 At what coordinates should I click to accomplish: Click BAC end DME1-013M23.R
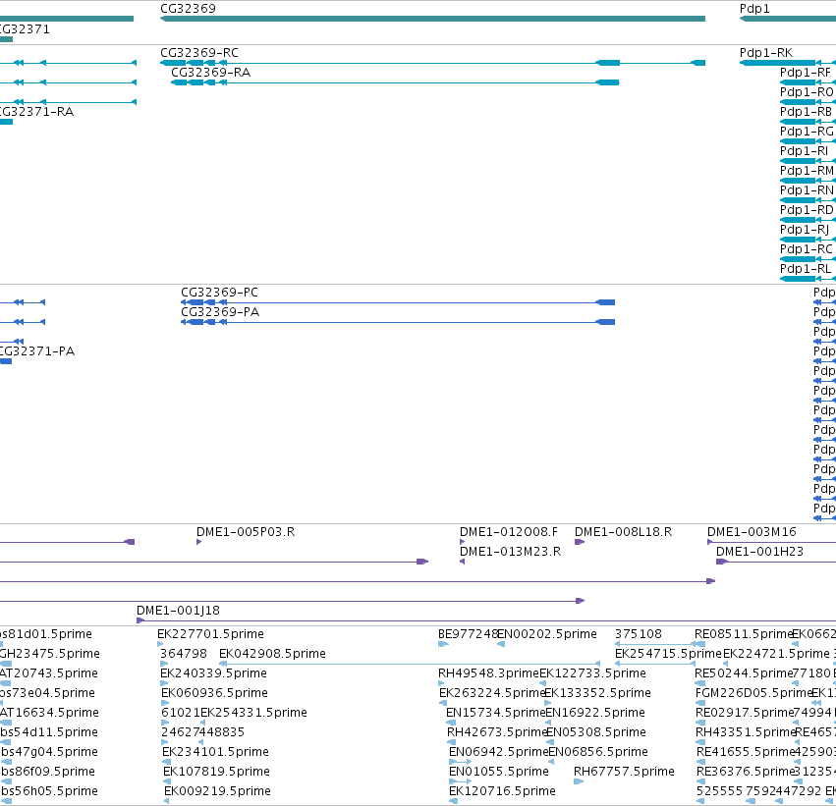point(510,552)
